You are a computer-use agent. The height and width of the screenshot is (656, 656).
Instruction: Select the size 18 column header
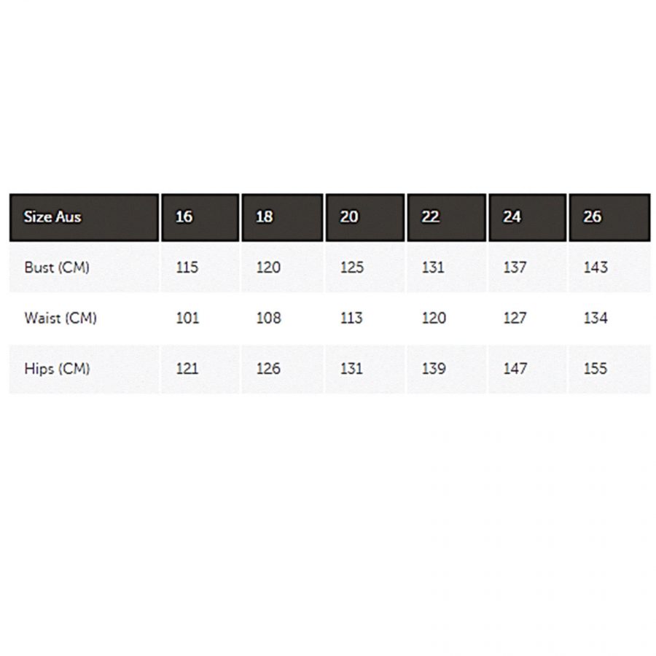tap(265, 217)
